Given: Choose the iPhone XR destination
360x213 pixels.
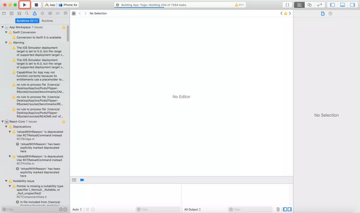Looking at the screenshot, I should [68, 5].
